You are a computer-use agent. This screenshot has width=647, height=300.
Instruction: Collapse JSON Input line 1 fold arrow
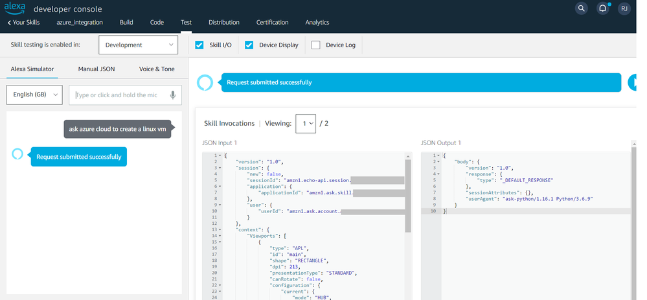(220, 156)
